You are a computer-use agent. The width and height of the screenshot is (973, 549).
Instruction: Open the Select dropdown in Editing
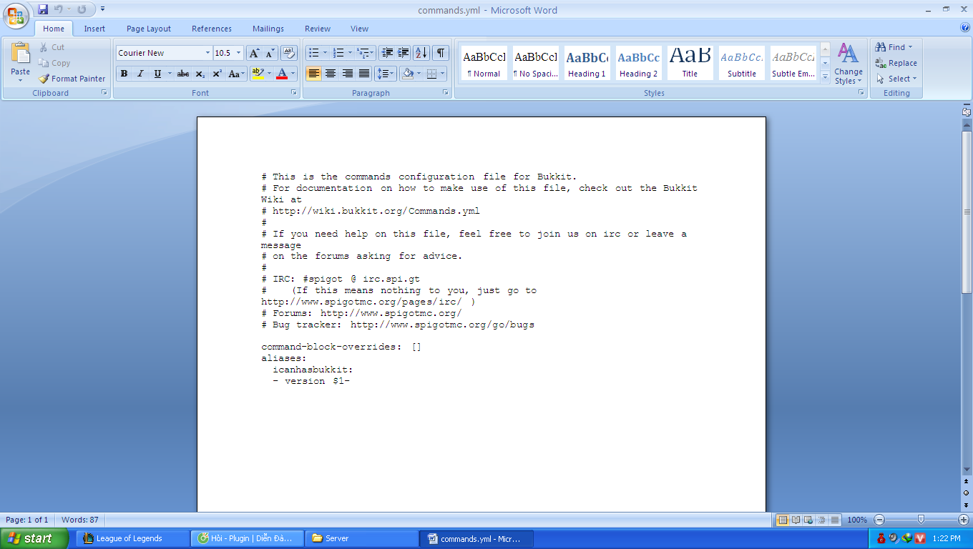pos(896,79)
